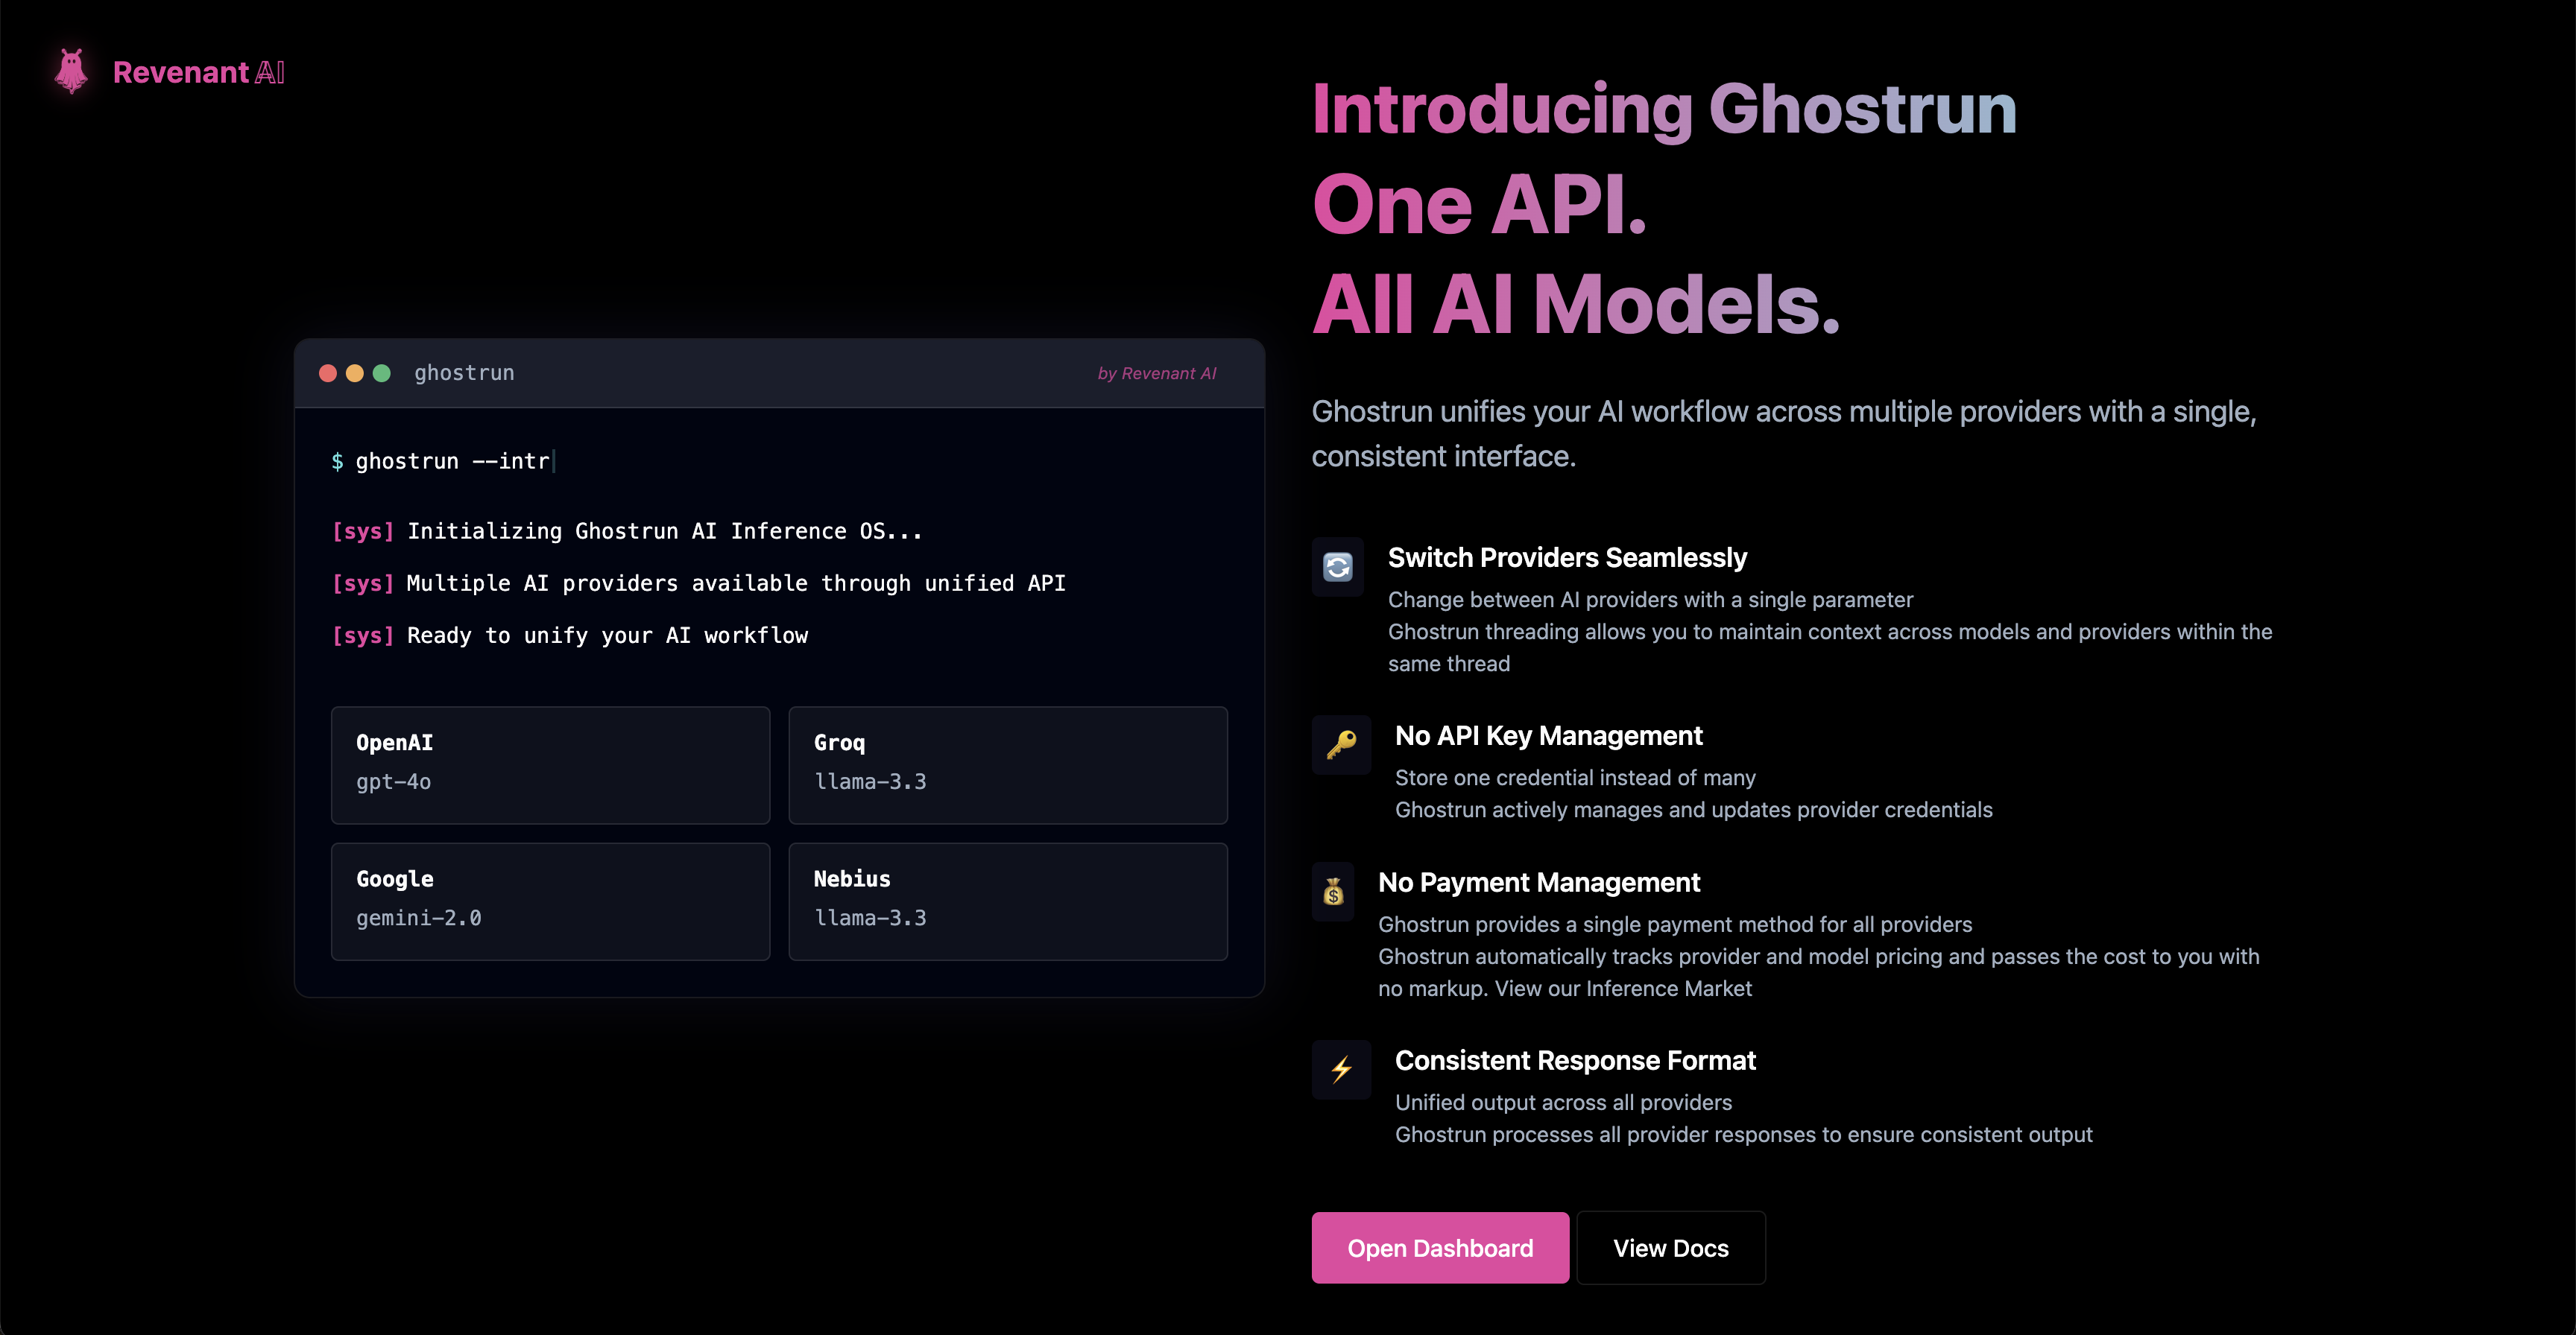This screenshot has width=2576, height=1335.
Task: Click the green dot in ghostrun terminal
Action: (382, 372)
